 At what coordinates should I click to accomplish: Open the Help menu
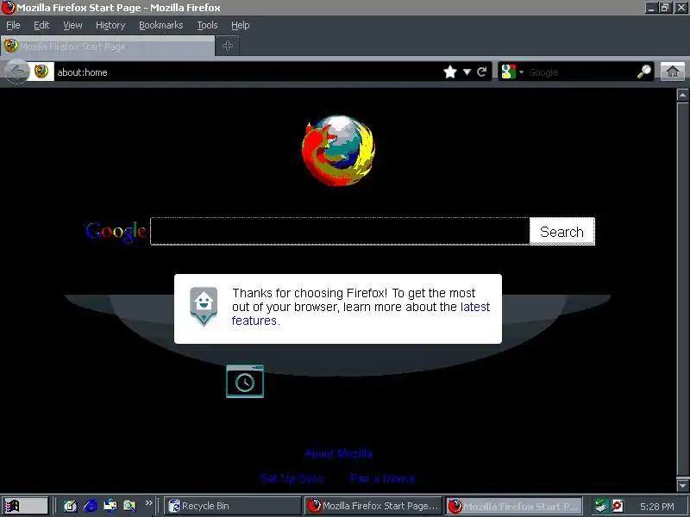click(241, 26)
